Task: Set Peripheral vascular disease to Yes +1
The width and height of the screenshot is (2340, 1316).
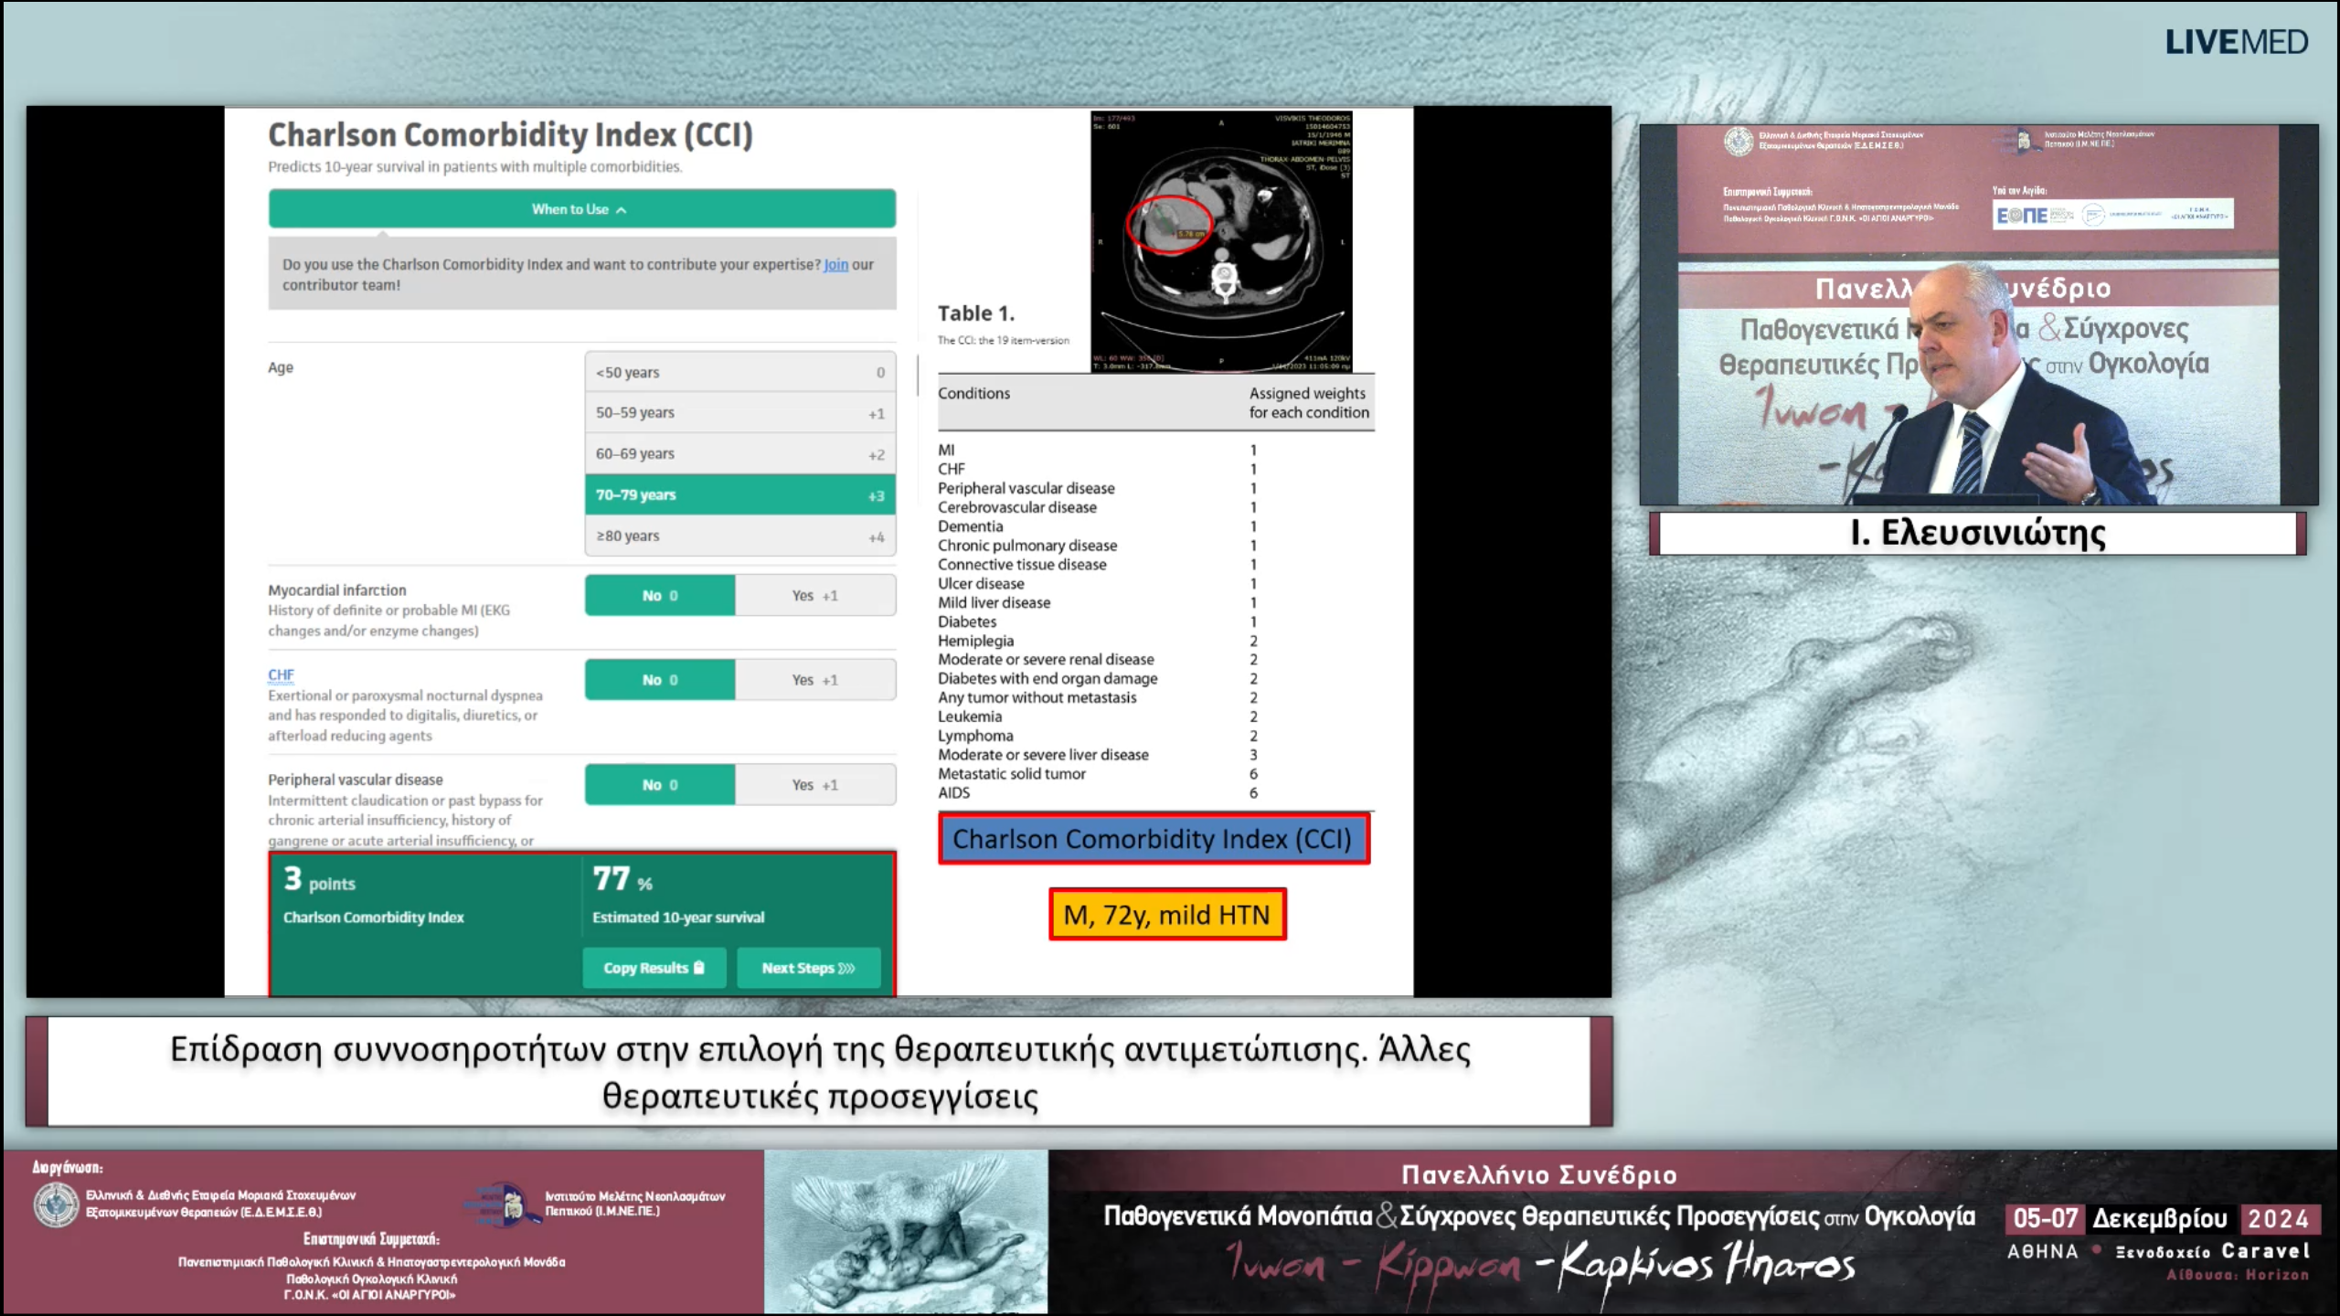Action: (x=815, y=786)
